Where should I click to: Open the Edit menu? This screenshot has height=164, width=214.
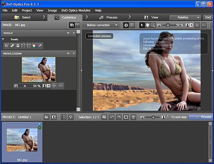[15, 10]
